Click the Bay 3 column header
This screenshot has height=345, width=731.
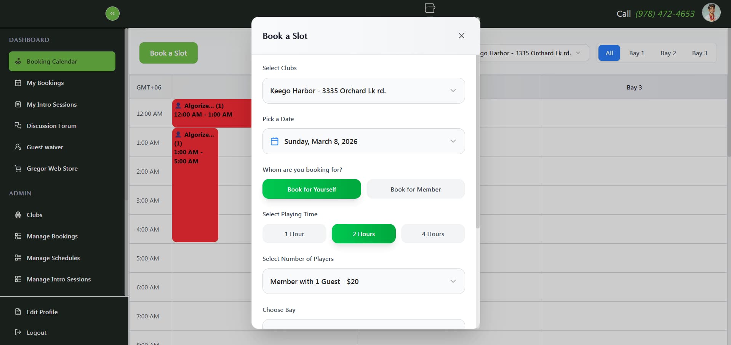[x=634, y=87]
